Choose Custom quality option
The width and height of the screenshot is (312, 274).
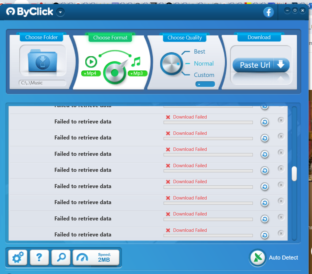pos(204,75)
